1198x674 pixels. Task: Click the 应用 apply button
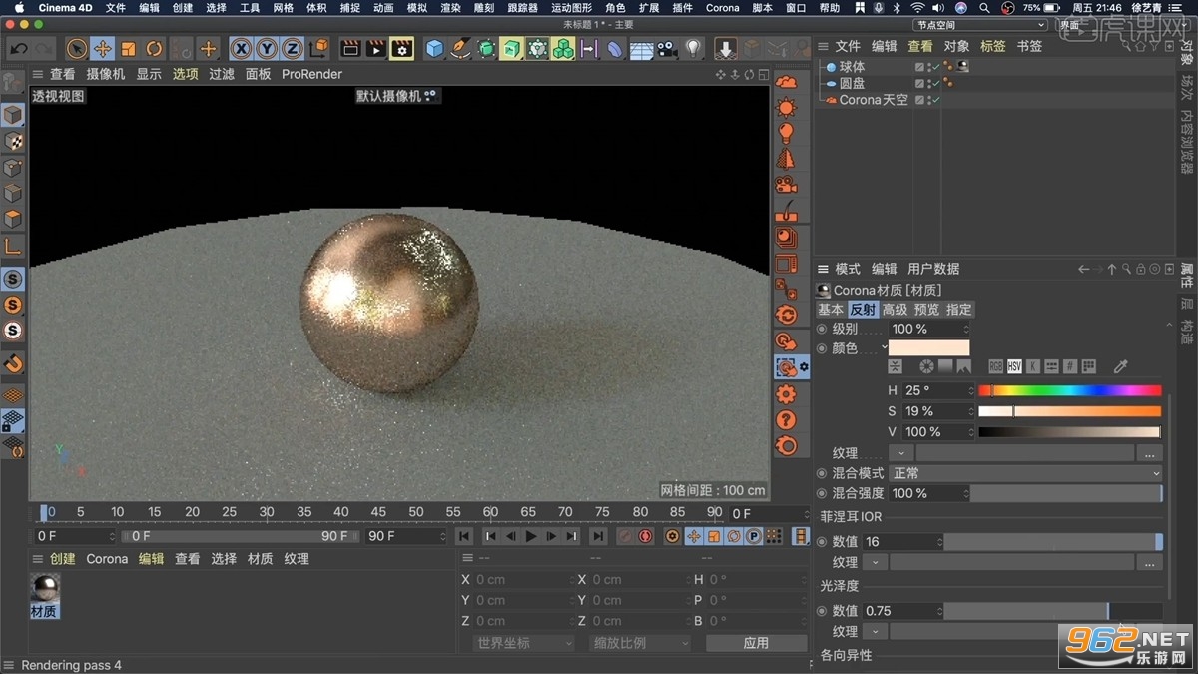pos(756,643)
